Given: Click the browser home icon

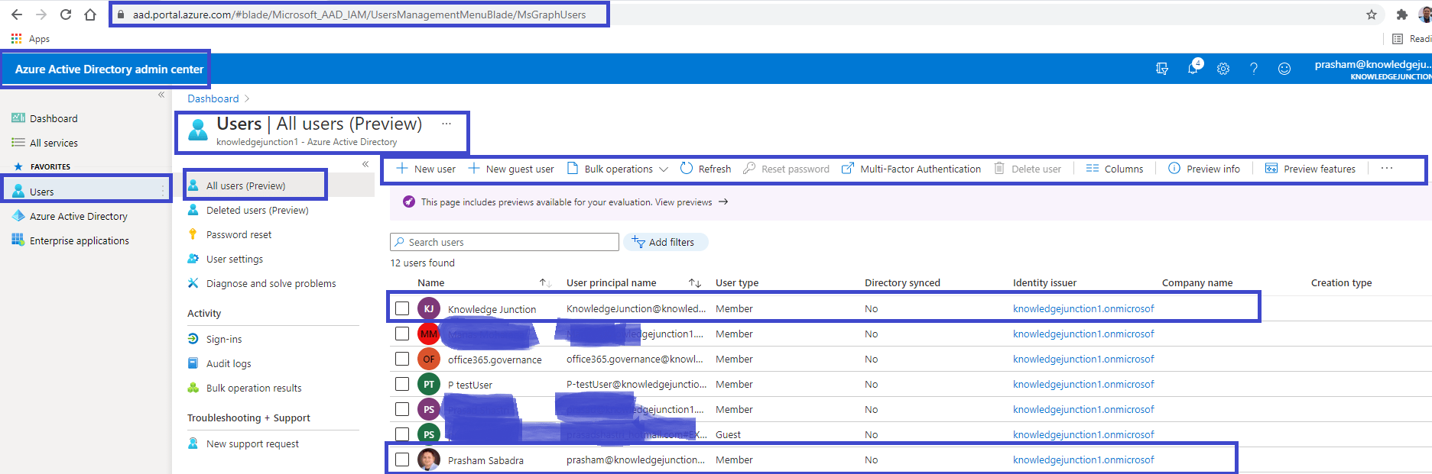Looking at the screenshot, I should click(90, 15).
